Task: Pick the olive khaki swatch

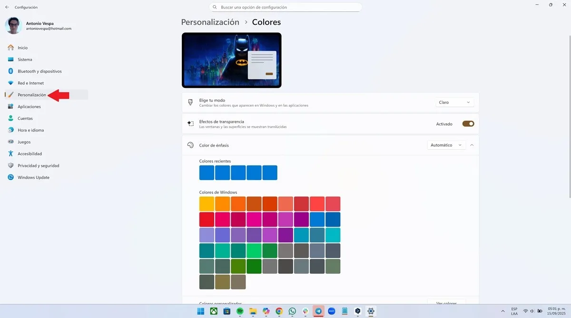Action: (x=223, y=282)
